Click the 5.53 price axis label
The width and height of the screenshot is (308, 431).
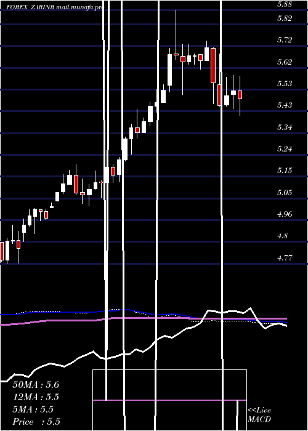point(284,84)
